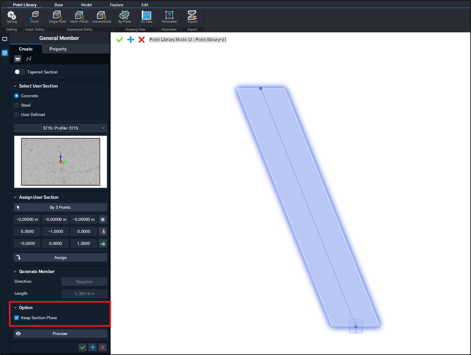Open the Direction Negative dropdown

(84, 282)
